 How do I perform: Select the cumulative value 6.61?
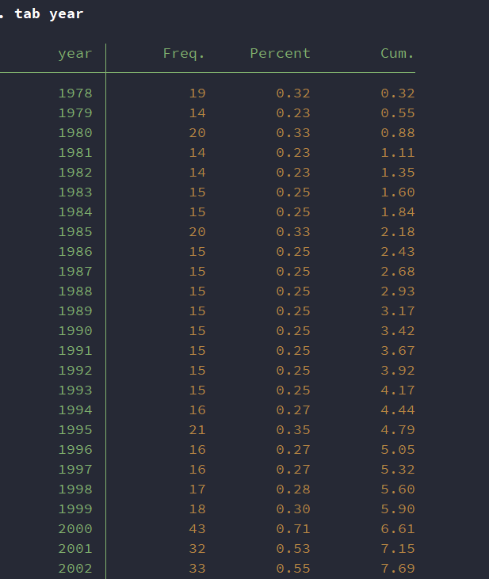(397, 529)
